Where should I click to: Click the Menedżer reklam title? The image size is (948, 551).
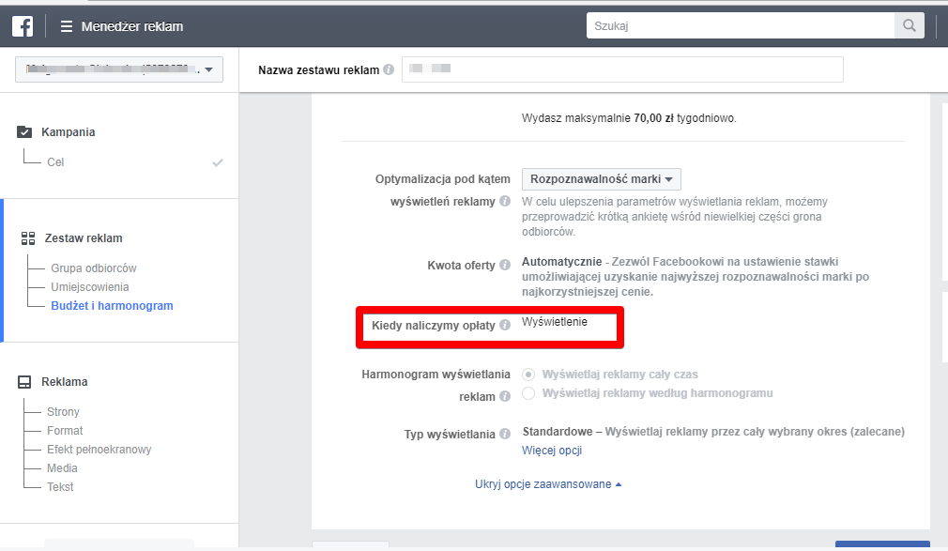click(131, 26)
